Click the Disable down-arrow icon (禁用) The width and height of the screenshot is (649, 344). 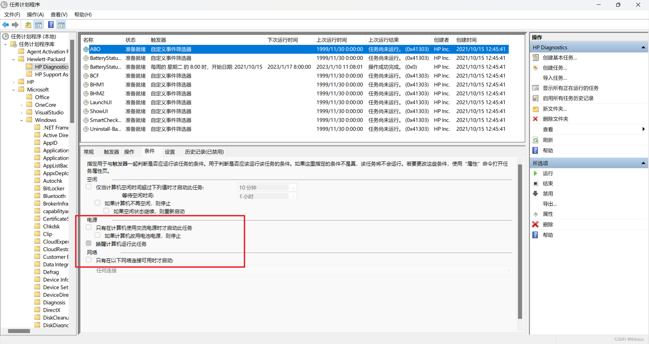pyautogui.click(x=535, y=194)
